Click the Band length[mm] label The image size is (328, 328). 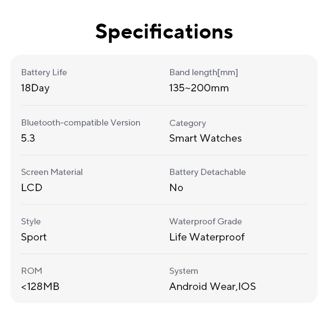coord(203,73)
